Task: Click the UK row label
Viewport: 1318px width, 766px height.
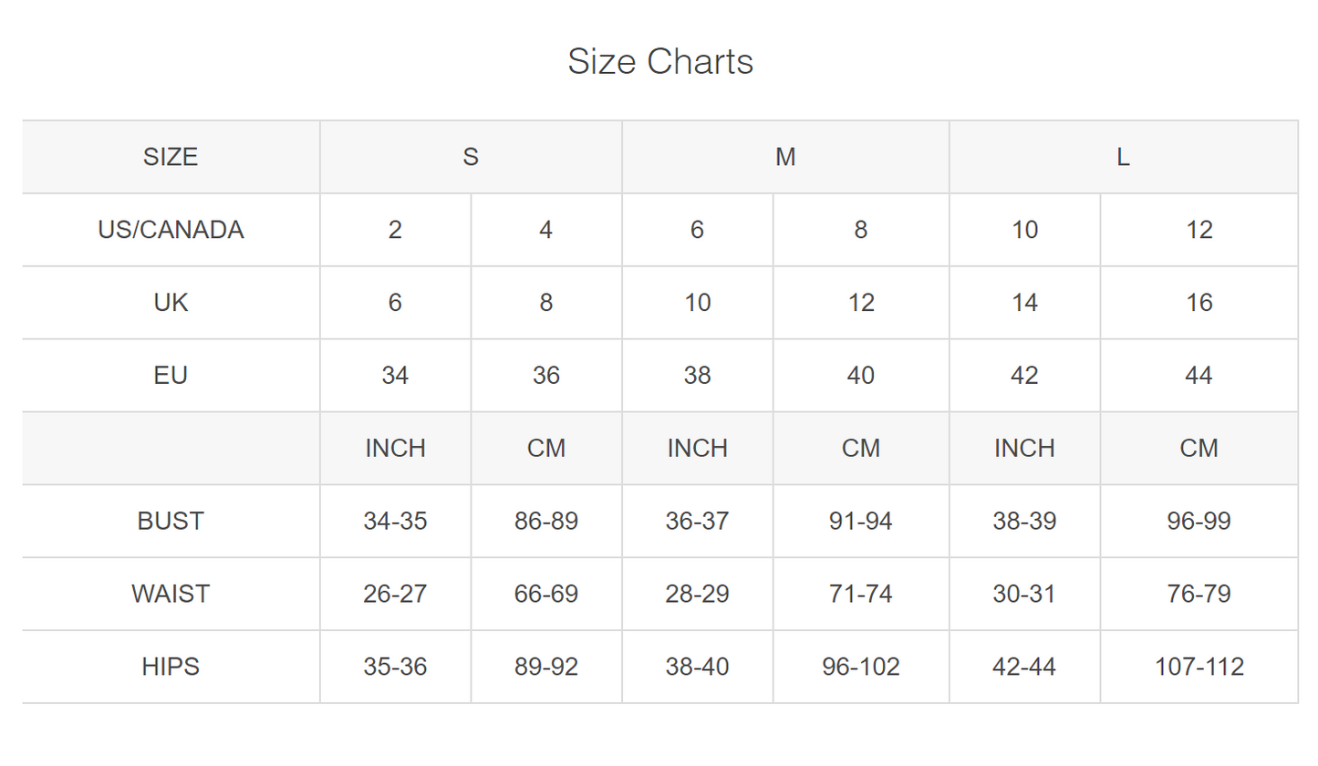Action: 171,303
